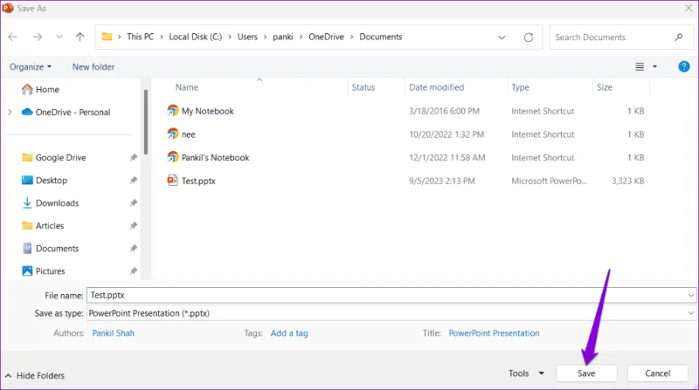Click the Cancel button
The width and height of the screenshot is (699, 390).
coord(658,373)
